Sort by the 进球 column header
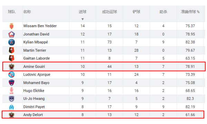The image size is (207, 124). pyautogui.click(x=83, y=12)
